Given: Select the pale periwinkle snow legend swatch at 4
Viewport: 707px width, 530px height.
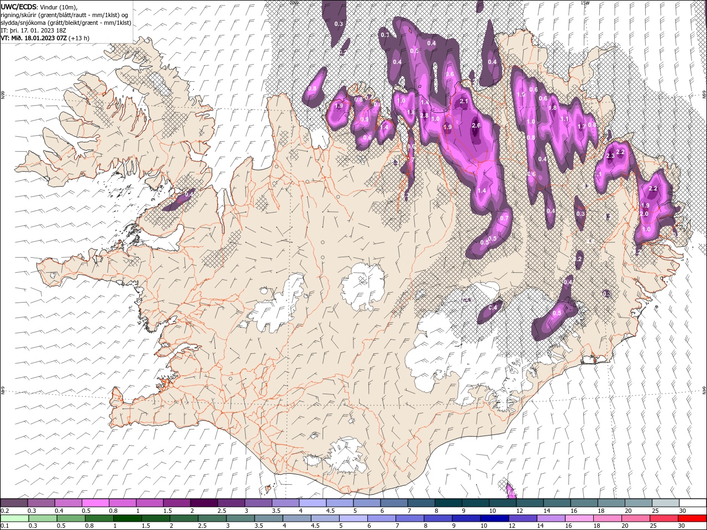Looking at the screenshot, I should [x=312, y=503].
